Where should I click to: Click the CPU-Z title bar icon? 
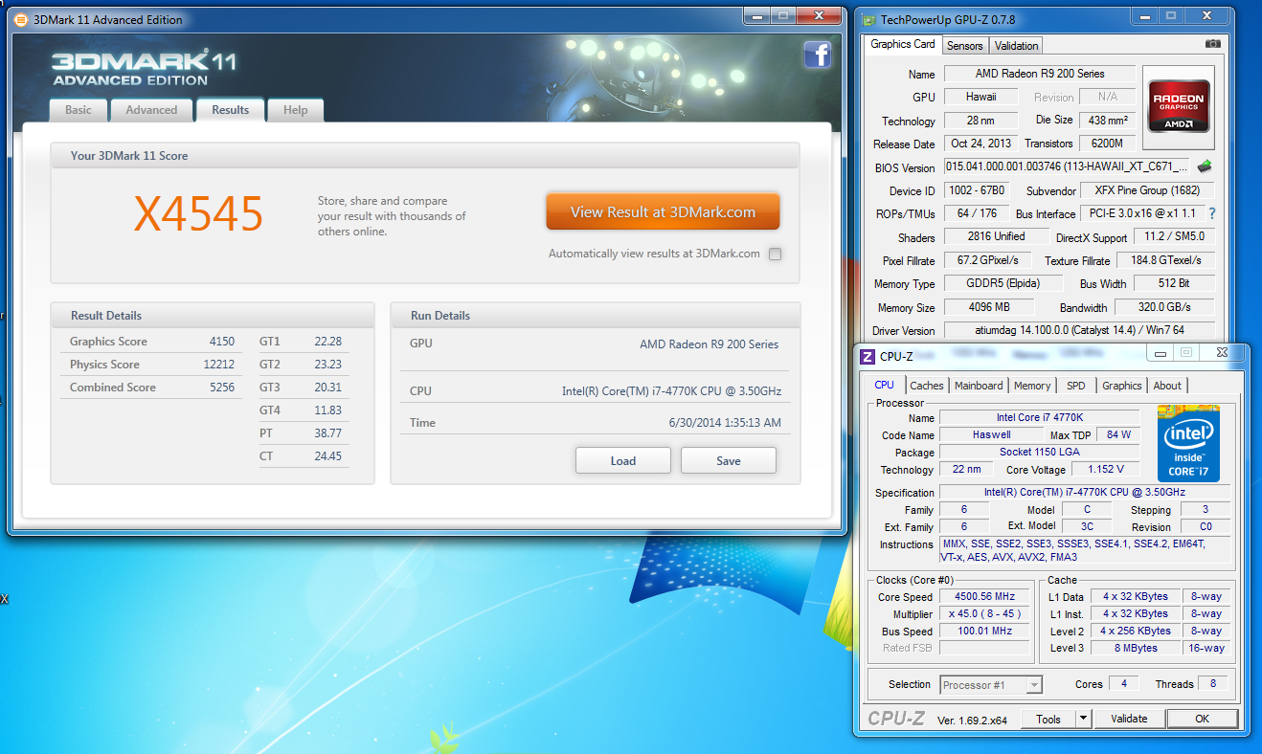[868, 356]
